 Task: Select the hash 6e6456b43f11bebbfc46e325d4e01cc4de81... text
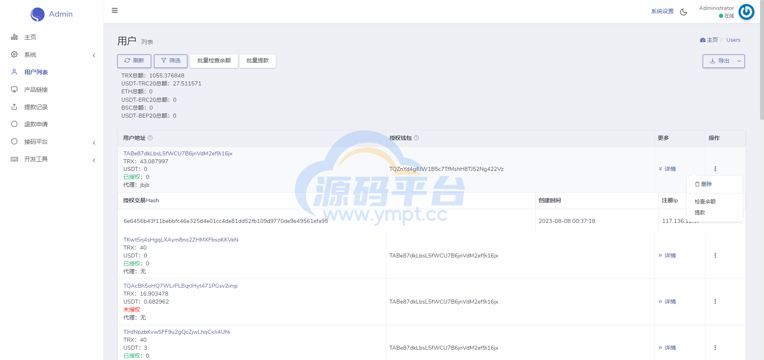pyautogui.click(x=226, y=221)
